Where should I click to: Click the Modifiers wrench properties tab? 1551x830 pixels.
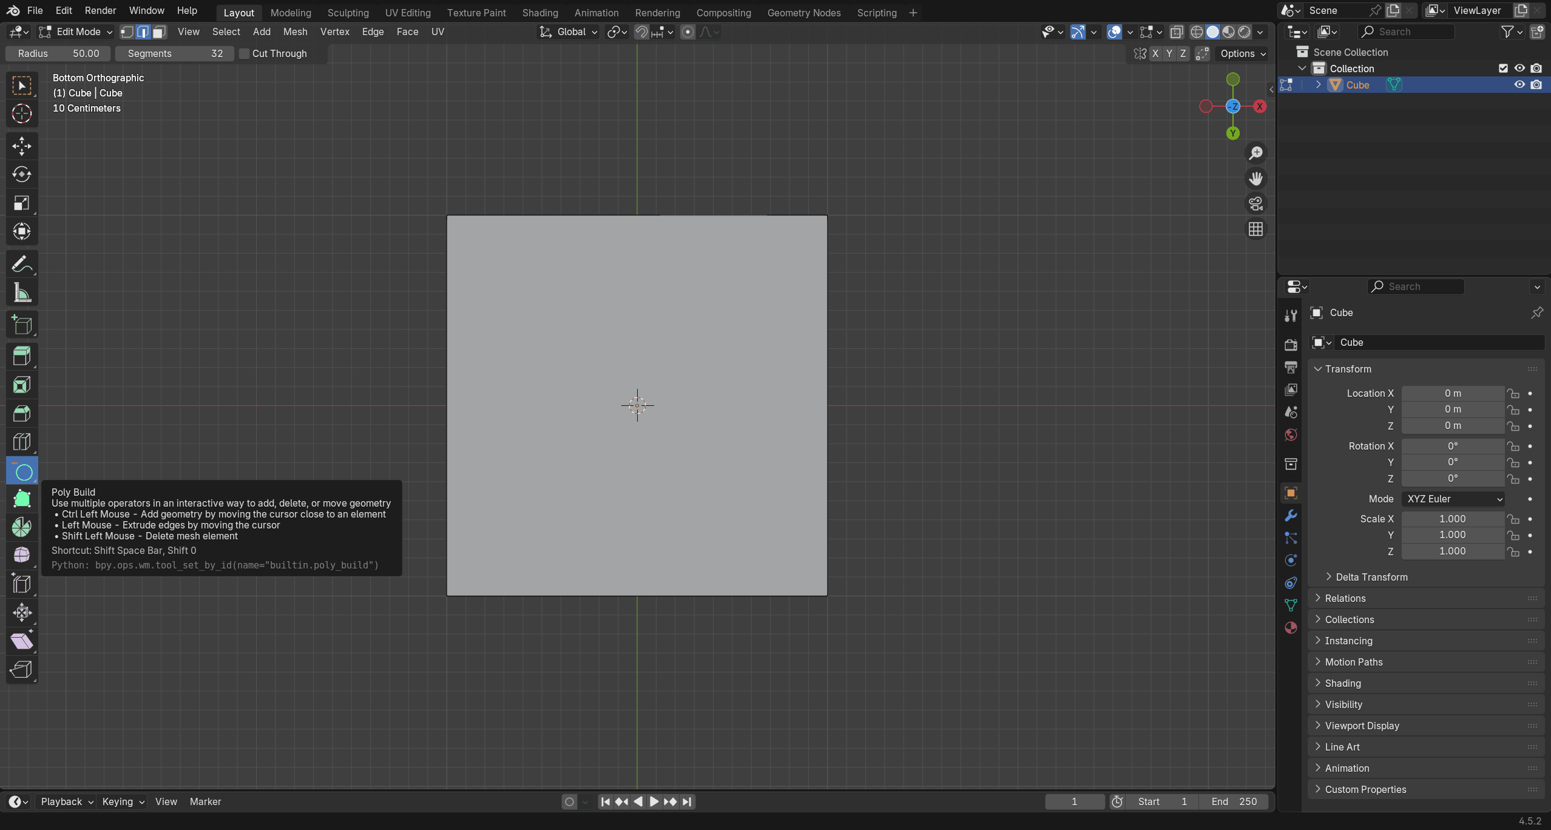1291,516
